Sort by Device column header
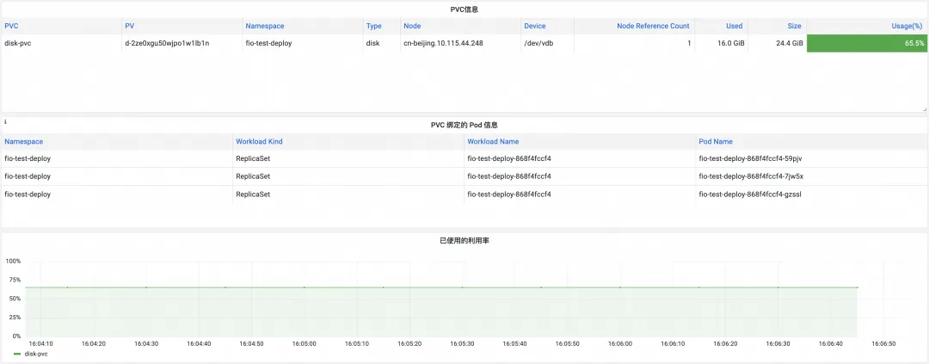Viewport: 929px width, 364px height. 534,26
